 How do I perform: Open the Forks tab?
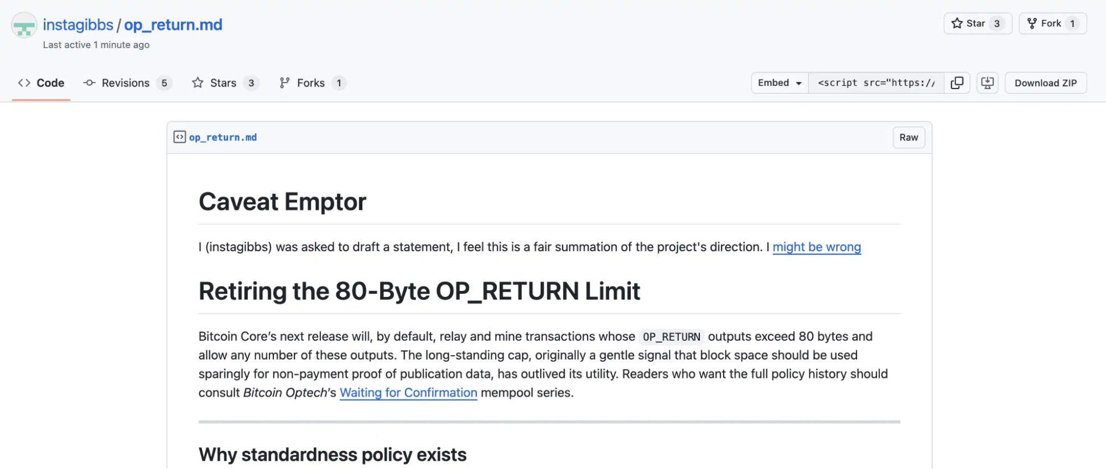tap(312, 83)
